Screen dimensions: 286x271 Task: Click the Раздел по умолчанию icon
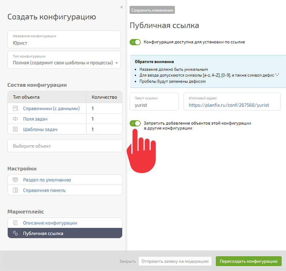point(15,180)
